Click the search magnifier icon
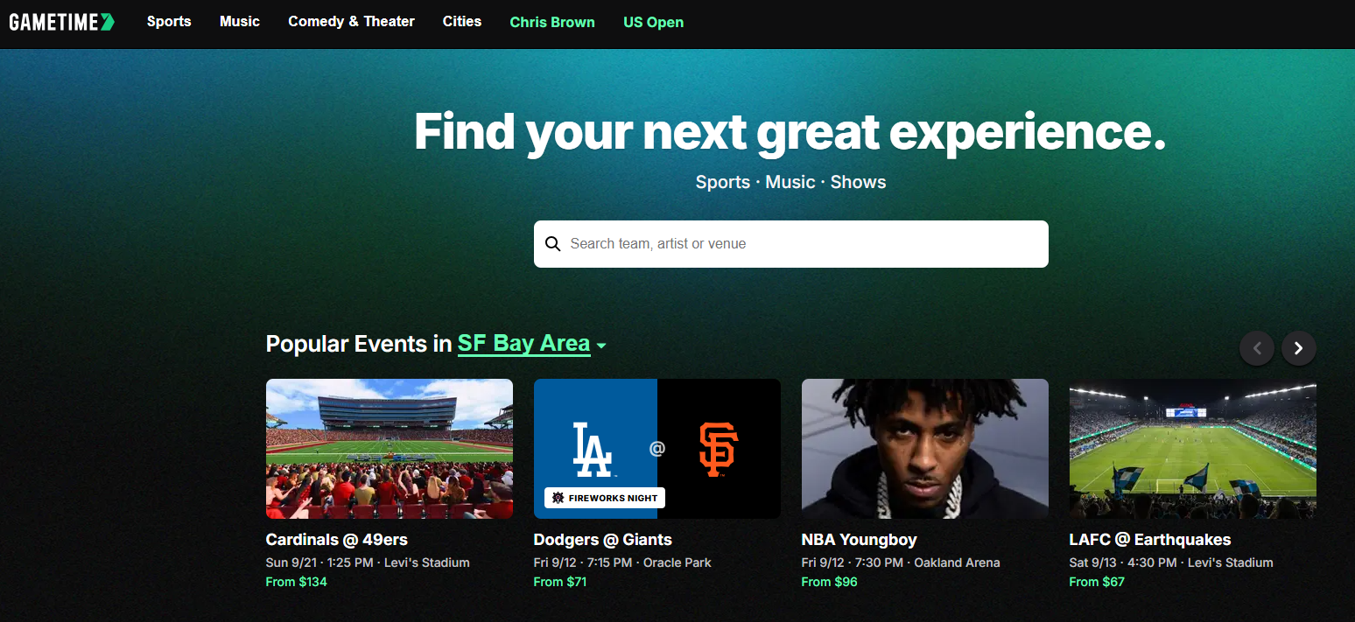This screenshot has width=1355, height=622. pos(552,244)
